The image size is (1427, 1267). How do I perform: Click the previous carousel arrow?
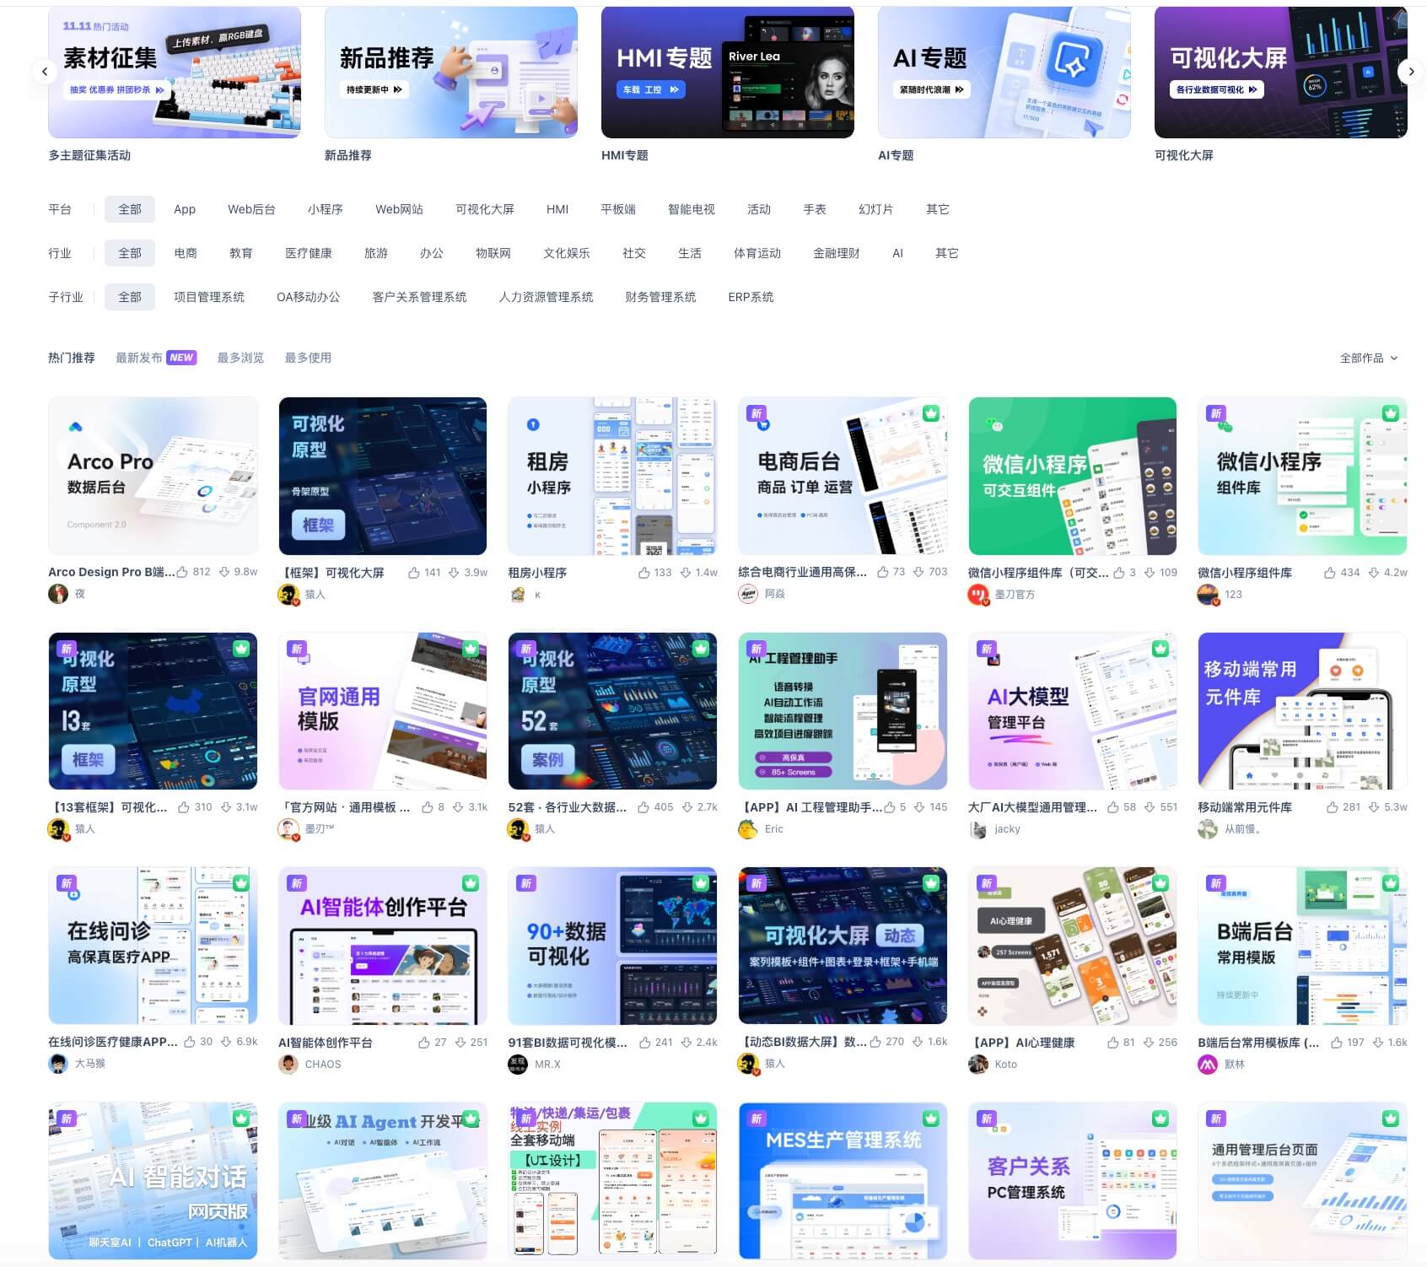[x=46, y=72]
